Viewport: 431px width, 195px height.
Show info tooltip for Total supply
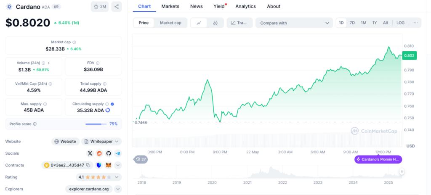click(105, 84)
